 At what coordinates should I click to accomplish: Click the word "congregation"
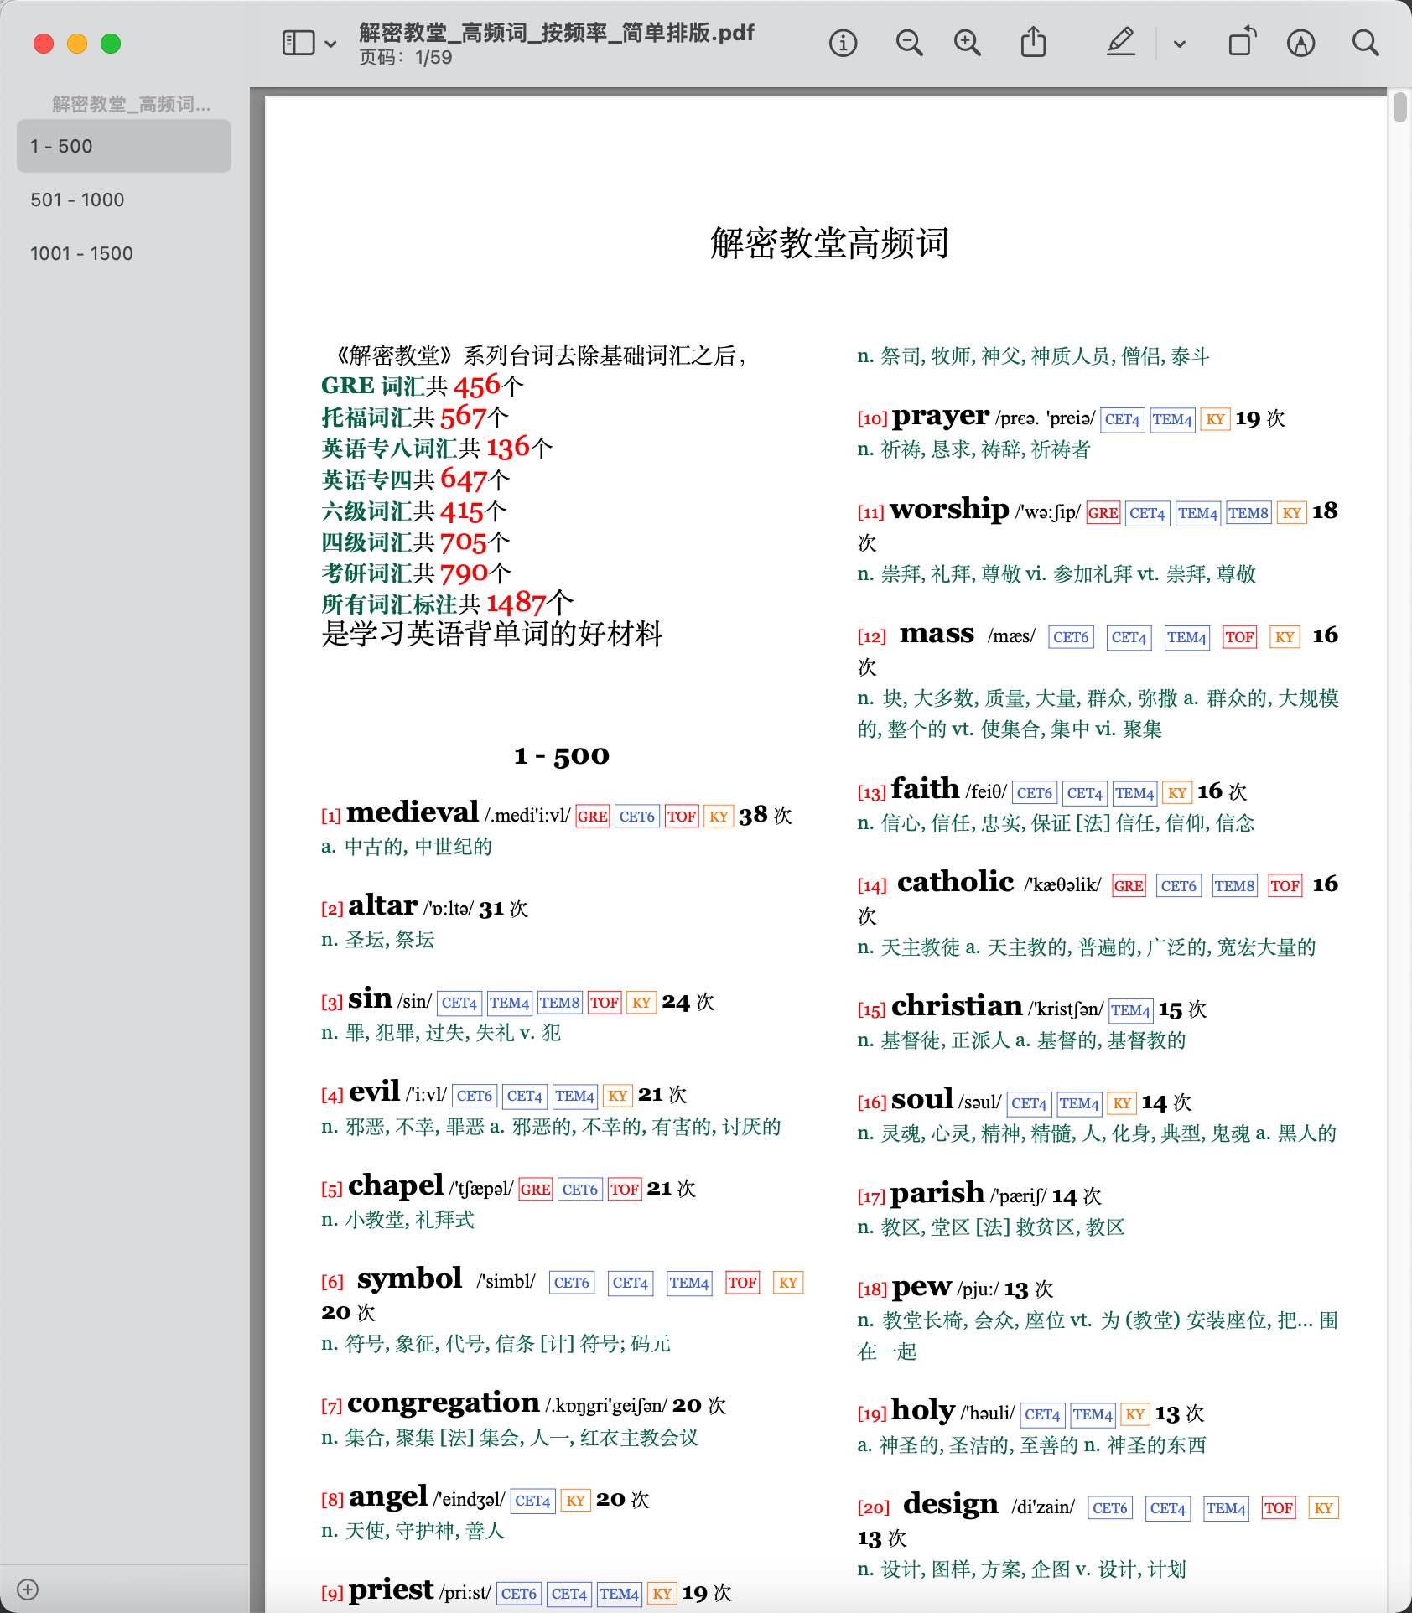pos(444,1404)
